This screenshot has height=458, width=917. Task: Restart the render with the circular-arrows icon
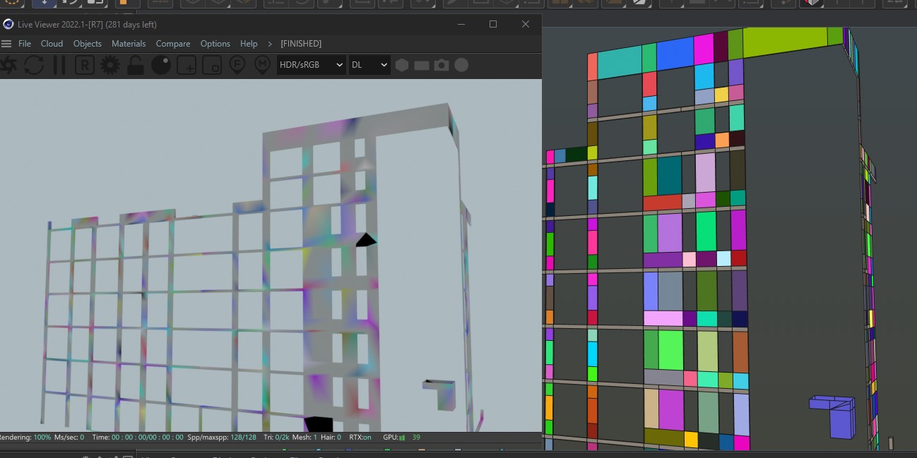34,66
